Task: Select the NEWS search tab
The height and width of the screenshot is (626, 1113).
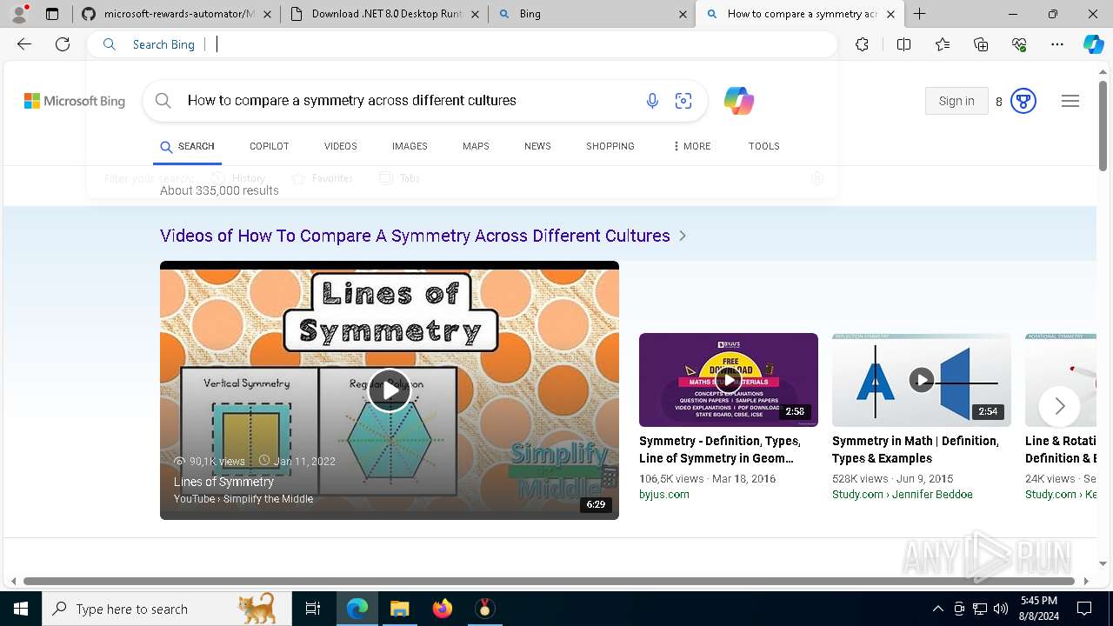Action: point(537,146)
